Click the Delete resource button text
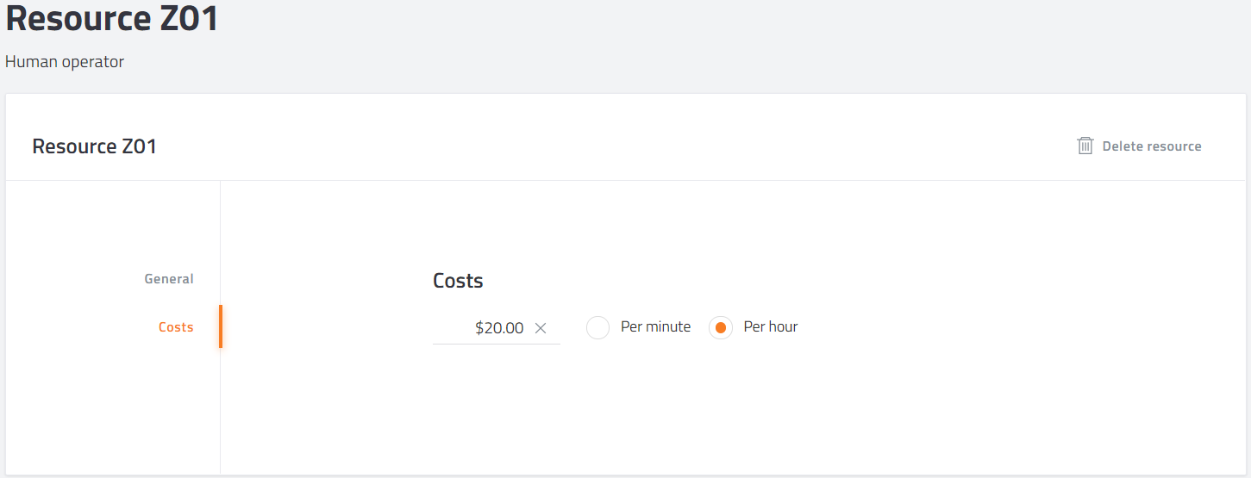This screenshot has width=1251, height=478. 1152,146
